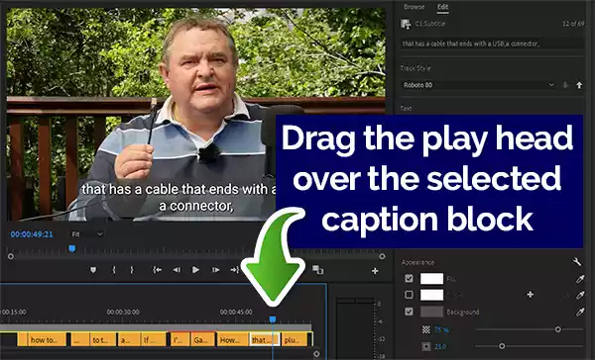This screenshot has width=595, height=360.
Task: Click the down arrow beside Track Style
Action: [x=565, y=85]
